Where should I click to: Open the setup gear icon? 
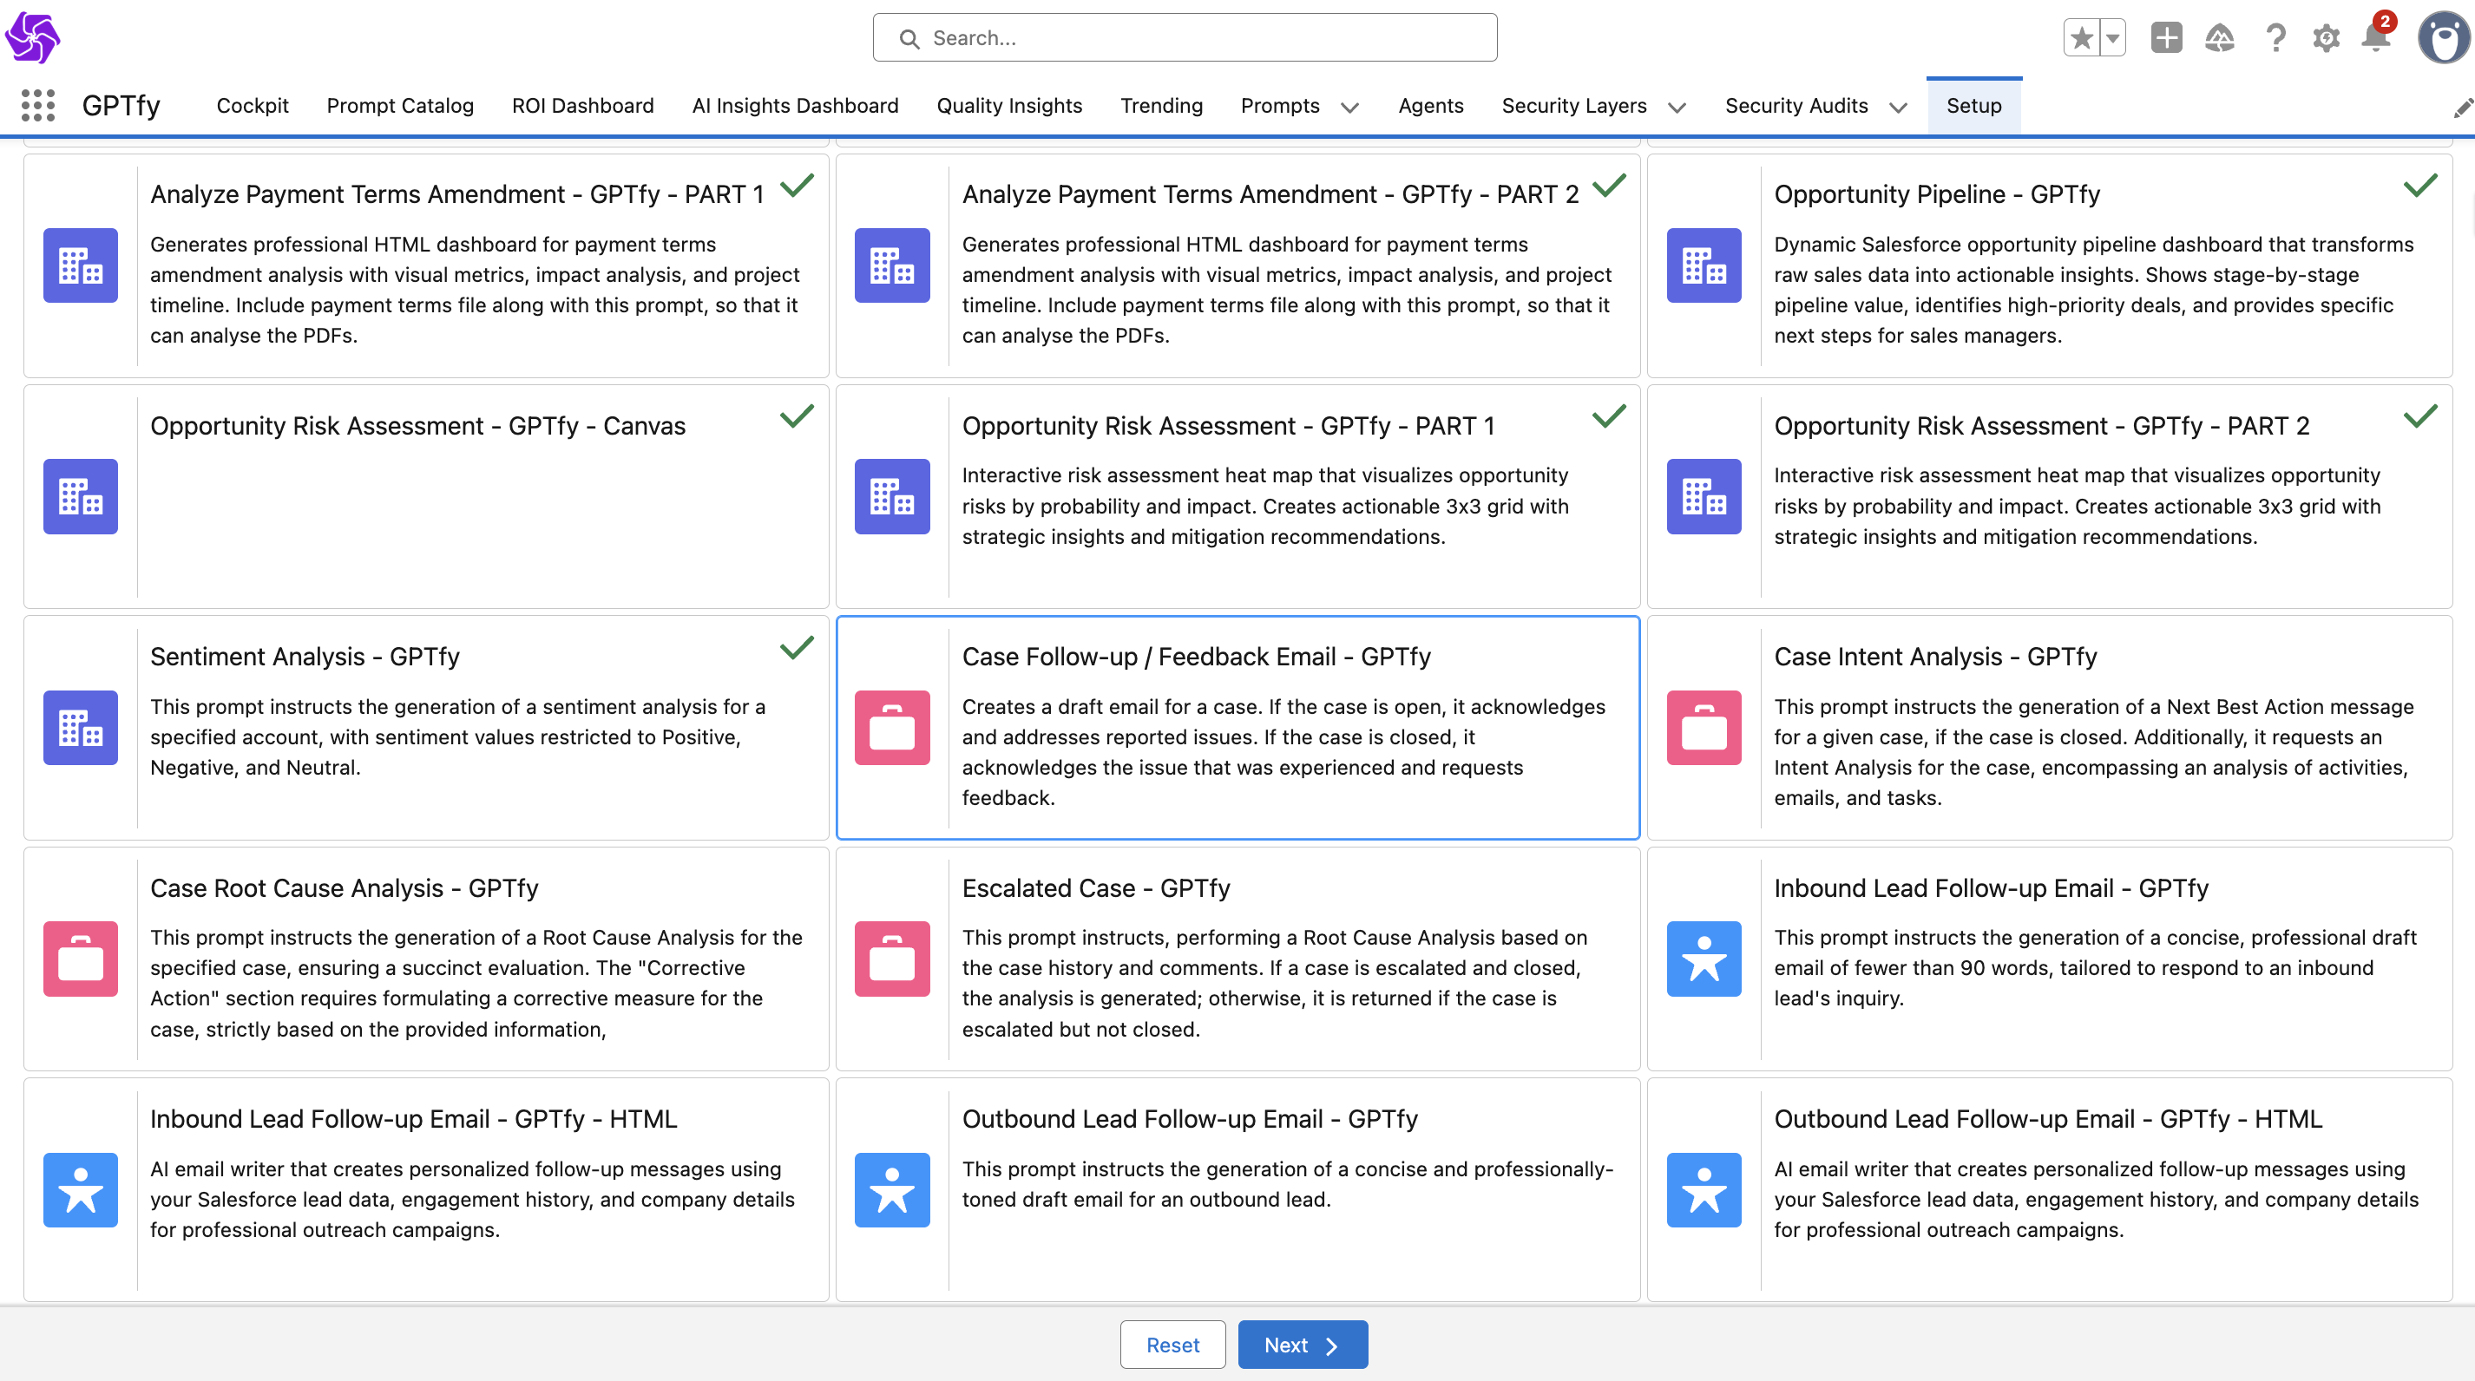[2325, 38]
